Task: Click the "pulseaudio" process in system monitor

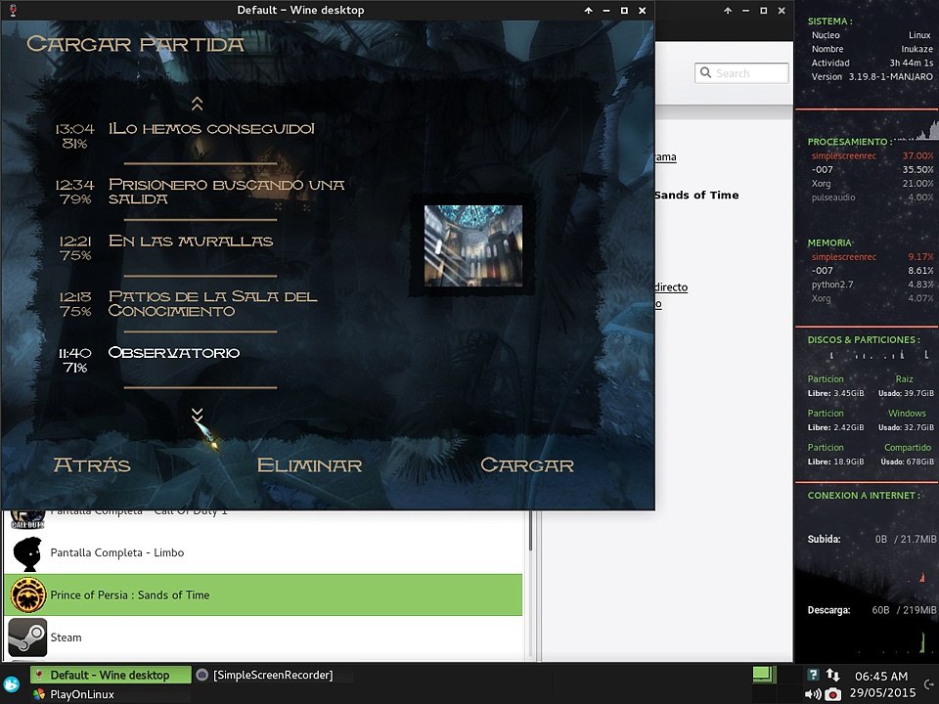Action: tap(833, 197)
